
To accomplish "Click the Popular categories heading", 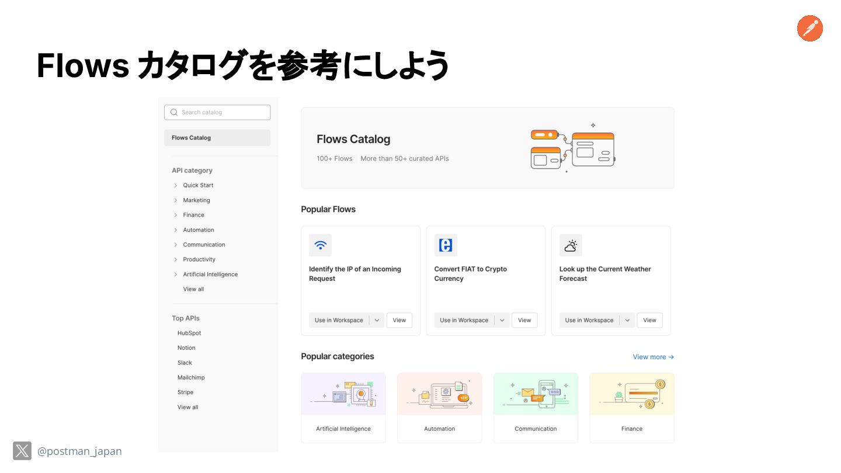I will click(x=338, y=356).
